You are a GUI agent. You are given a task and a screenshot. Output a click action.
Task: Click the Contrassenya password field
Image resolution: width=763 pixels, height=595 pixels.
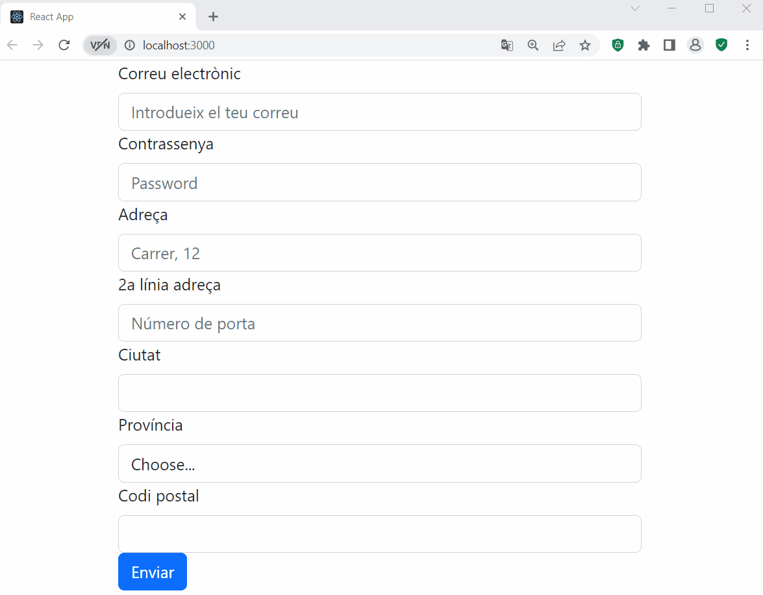click(380, 183)
